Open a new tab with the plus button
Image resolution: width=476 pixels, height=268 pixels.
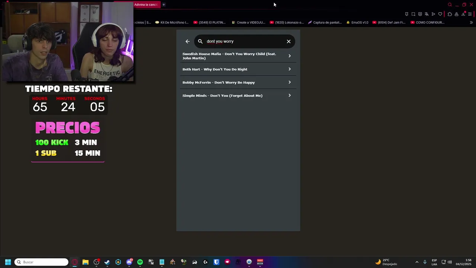[x=164, y=4]
